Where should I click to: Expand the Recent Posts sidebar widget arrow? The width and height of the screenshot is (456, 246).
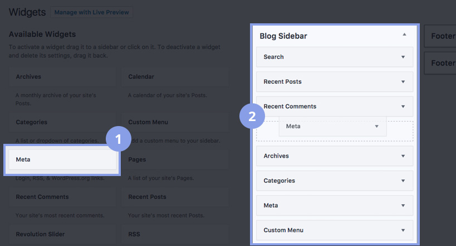[x=403, y=82]
